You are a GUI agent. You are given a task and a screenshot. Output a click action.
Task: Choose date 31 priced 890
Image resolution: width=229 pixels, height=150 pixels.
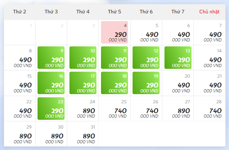[x=83, y=134]
